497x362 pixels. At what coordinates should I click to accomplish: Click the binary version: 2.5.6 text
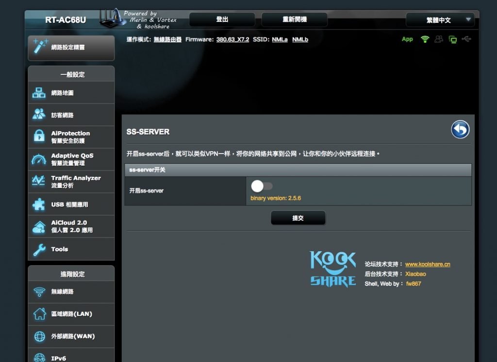pyautogui.click(x=276, y=198)
